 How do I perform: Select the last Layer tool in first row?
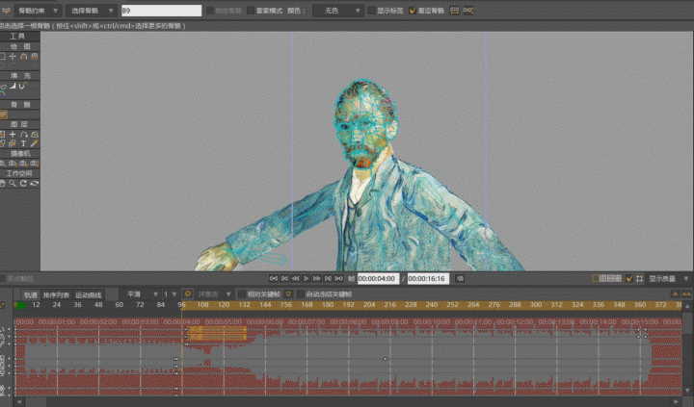click(x=34, y=135)
